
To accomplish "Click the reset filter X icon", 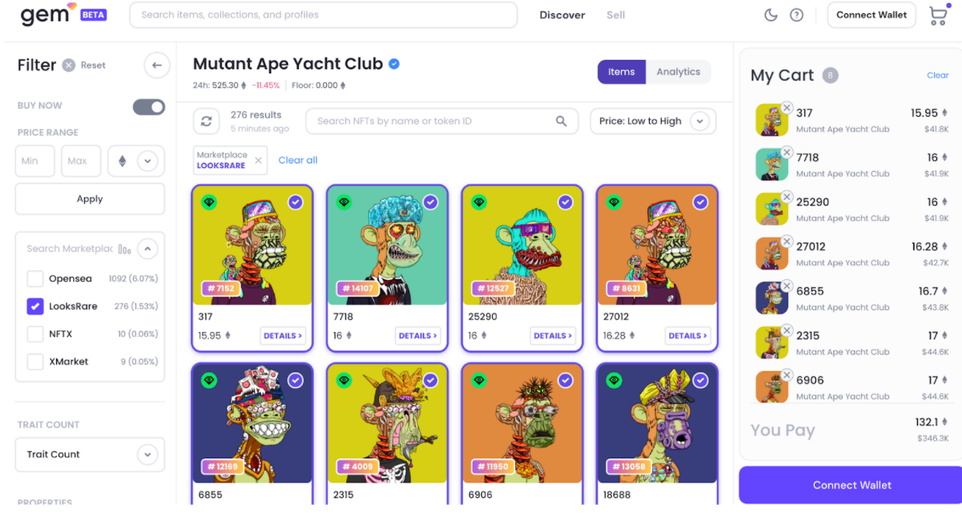I will point(68,65).
